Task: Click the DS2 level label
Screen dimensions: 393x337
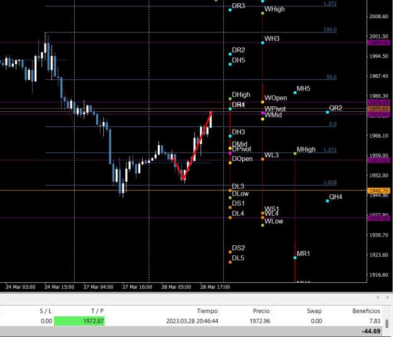Action: click(238, 248)
